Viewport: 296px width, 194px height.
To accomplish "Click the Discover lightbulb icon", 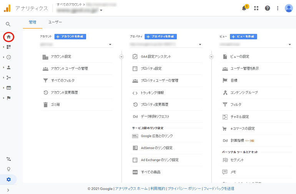I will (x=8, y=169).
